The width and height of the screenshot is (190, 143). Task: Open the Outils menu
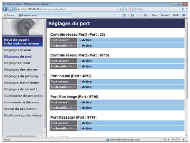click(x=177, y=15)
